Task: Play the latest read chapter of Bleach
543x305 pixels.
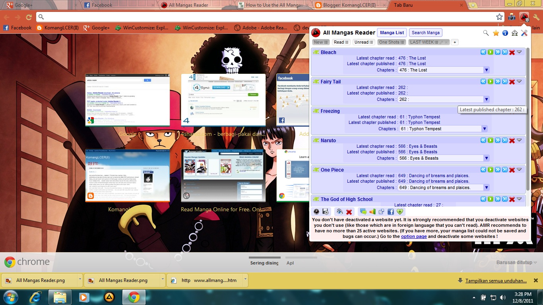Action: coord(491,52)
